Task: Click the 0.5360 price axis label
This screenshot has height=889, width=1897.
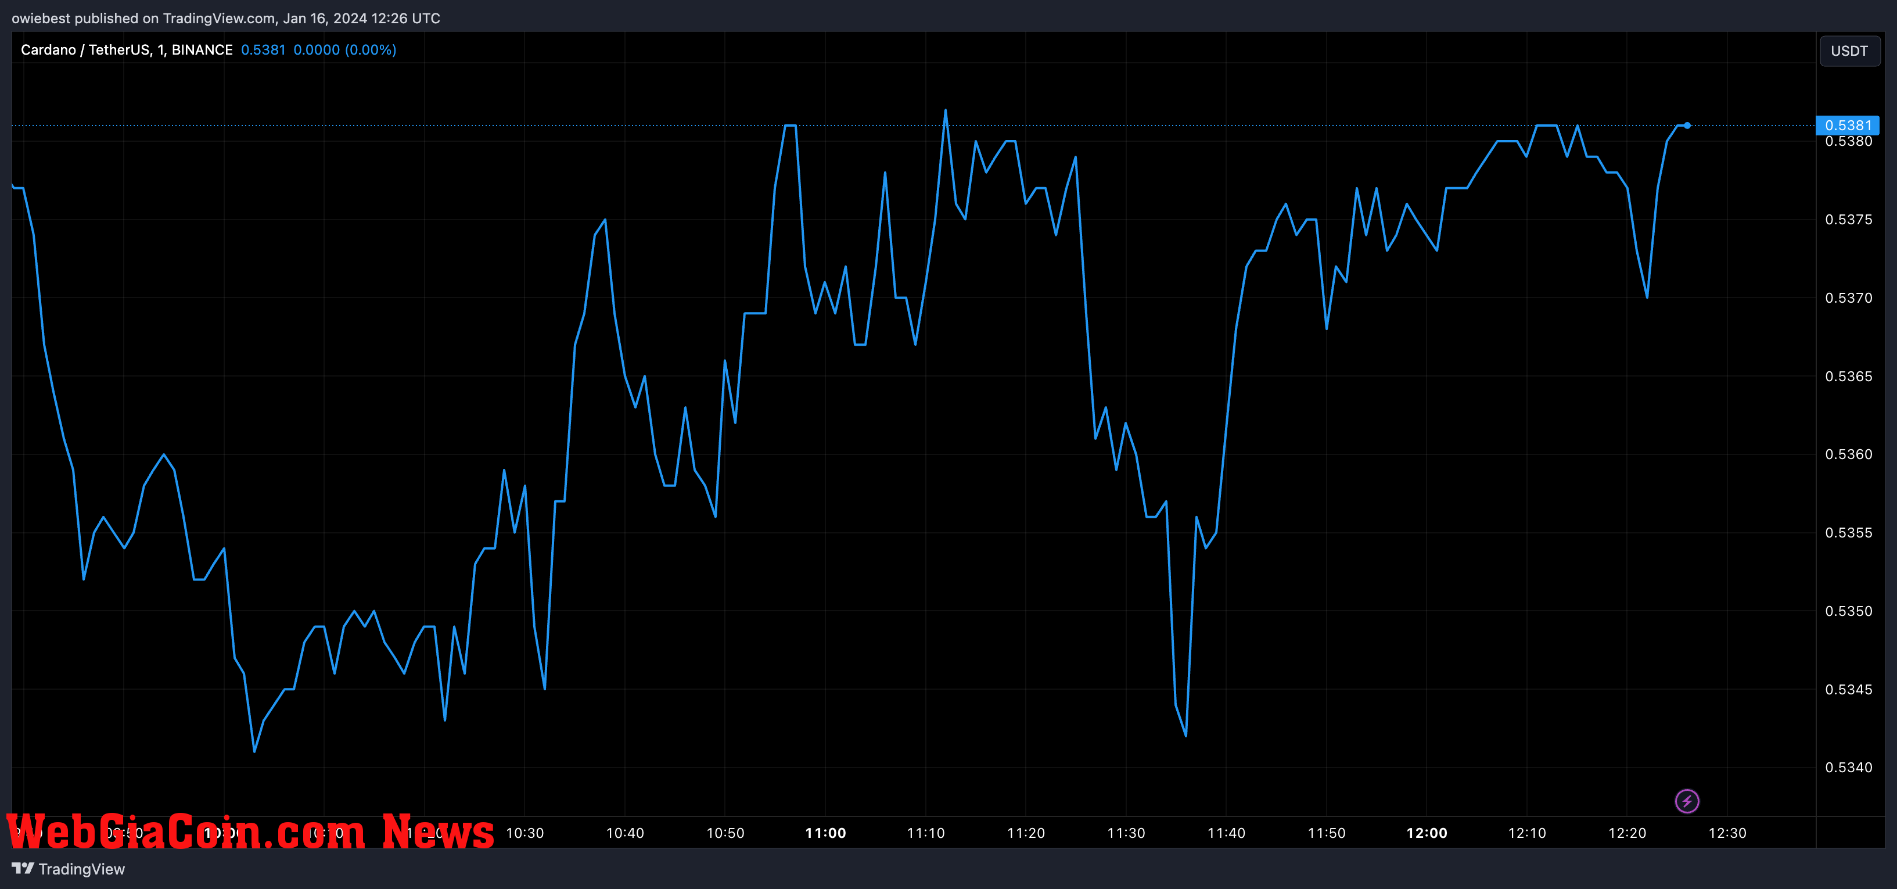Action: (1848, 454)
